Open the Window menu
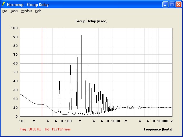The image size is (183, 137). pos(26,11)
